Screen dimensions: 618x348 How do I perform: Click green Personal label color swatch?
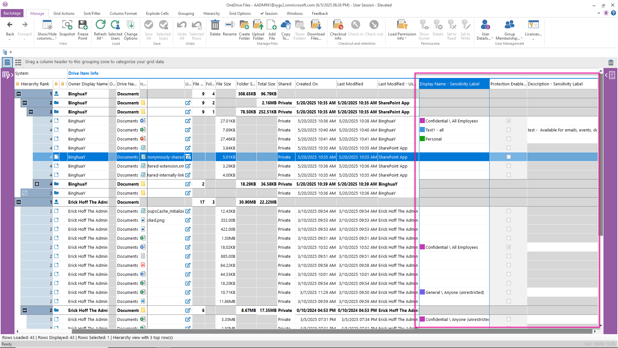tap(422, 139)
